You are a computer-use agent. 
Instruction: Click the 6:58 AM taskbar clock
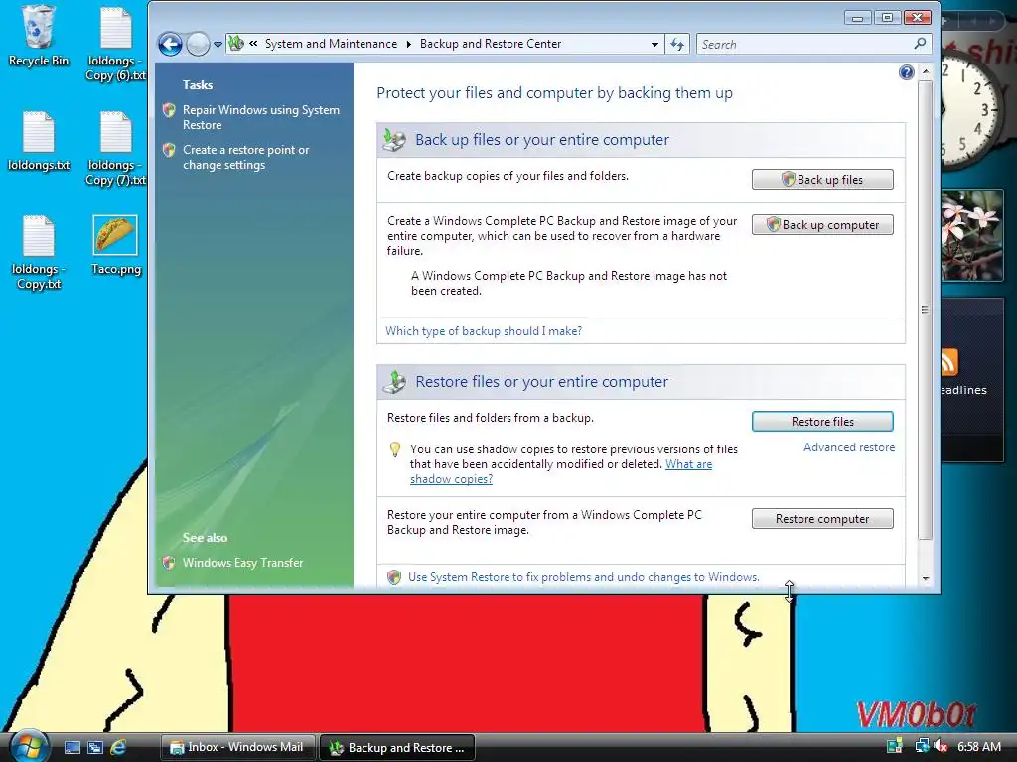(x=978, y=747)
